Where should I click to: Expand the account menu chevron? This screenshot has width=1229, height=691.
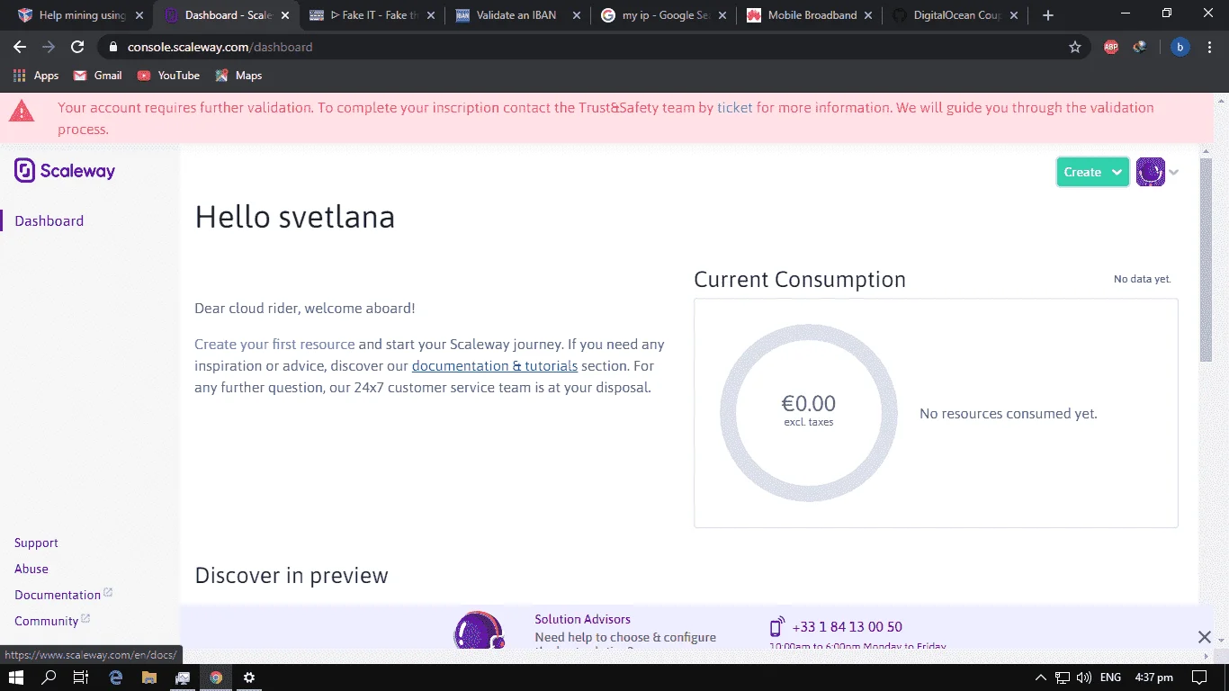(x=1174, y=173)
